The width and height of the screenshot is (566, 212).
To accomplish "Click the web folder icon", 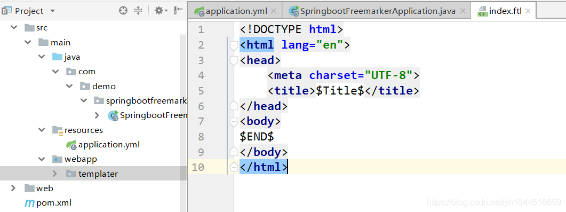I will [x=29, y=188].
